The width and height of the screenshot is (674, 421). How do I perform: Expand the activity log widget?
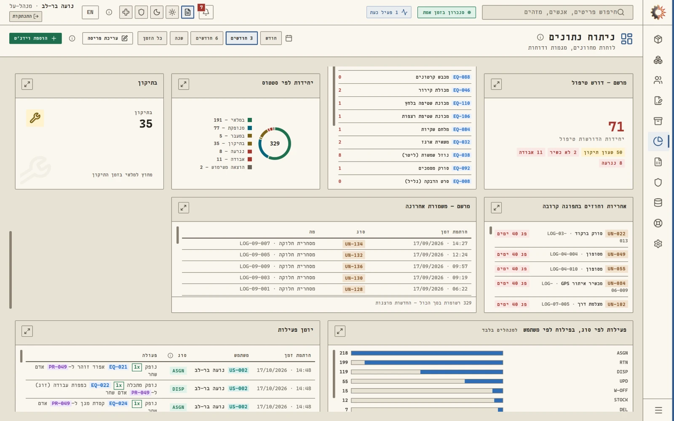pos(27,331)
